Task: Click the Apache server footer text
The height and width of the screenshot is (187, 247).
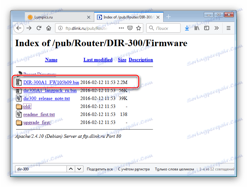Action: [68, 136]
